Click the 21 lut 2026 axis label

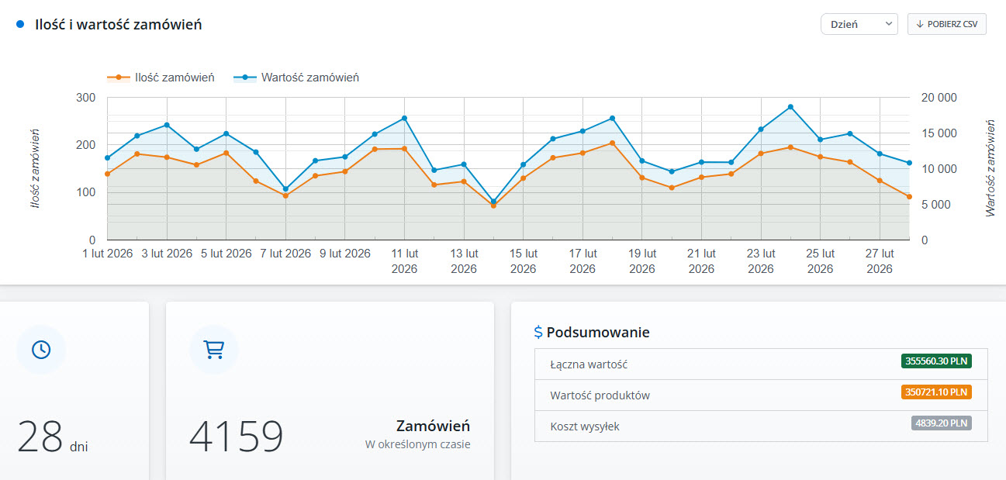point(701,261)
